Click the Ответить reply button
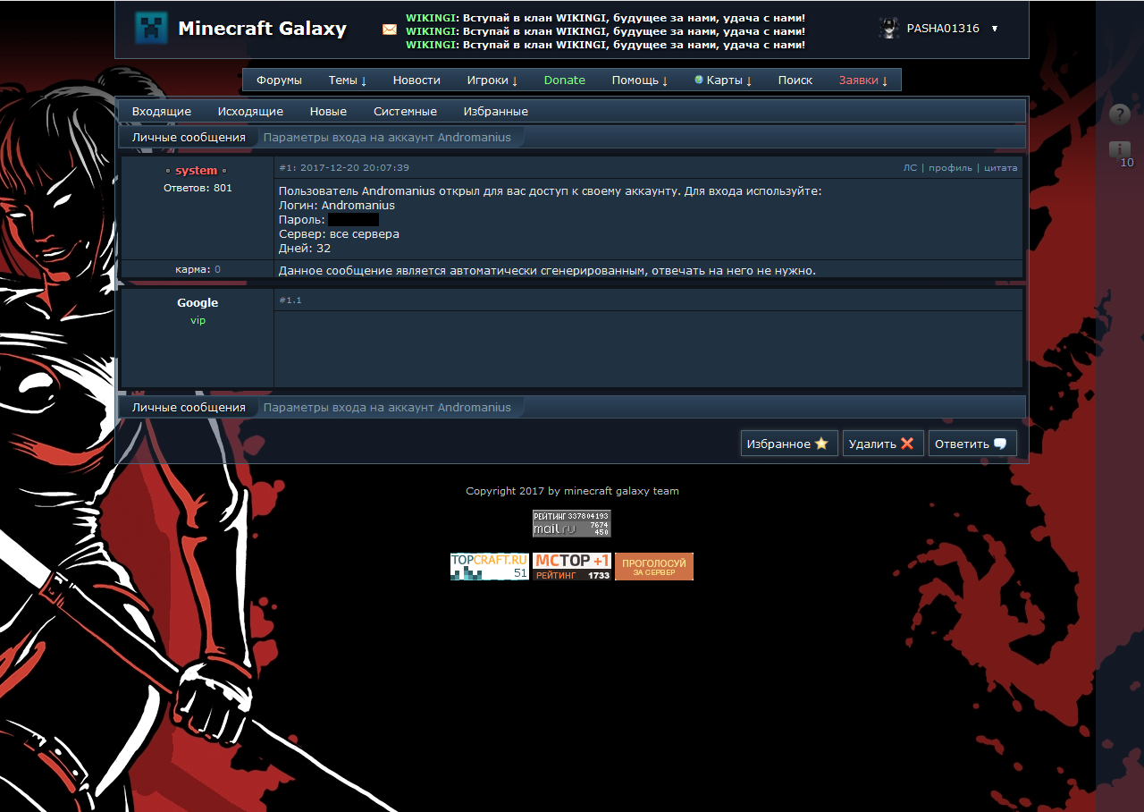Viewport: 1144px width, 812px height. coord(972,444)
